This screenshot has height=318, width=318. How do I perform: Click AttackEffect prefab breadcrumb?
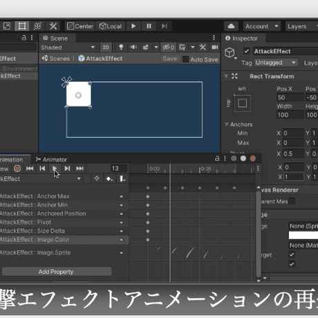(100, 59)
